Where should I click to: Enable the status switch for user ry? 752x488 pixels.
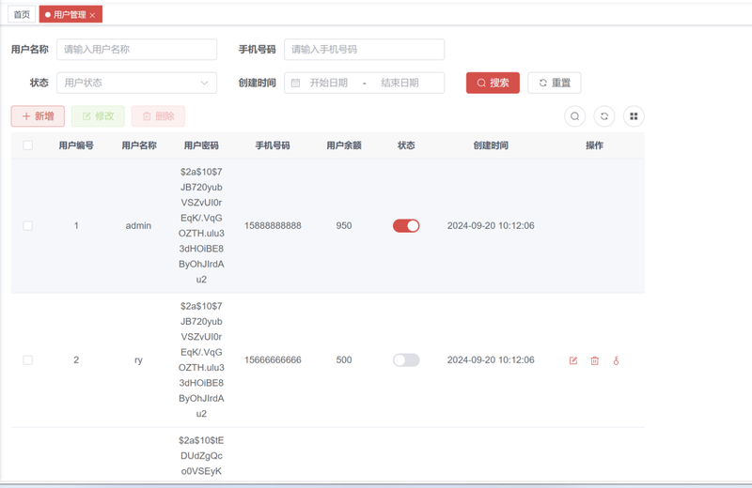[406, 360]
